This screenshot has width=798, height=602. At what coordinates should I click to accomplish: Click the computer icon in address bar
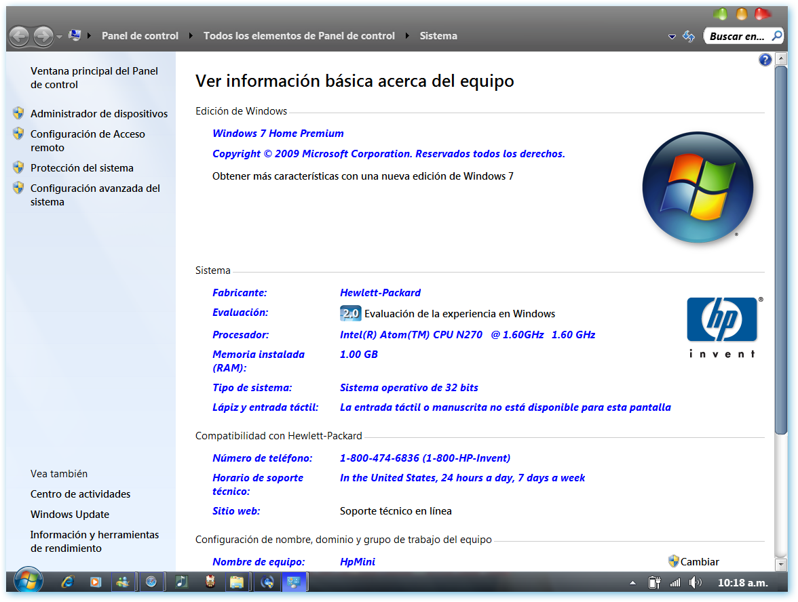[x=75, y=35]
